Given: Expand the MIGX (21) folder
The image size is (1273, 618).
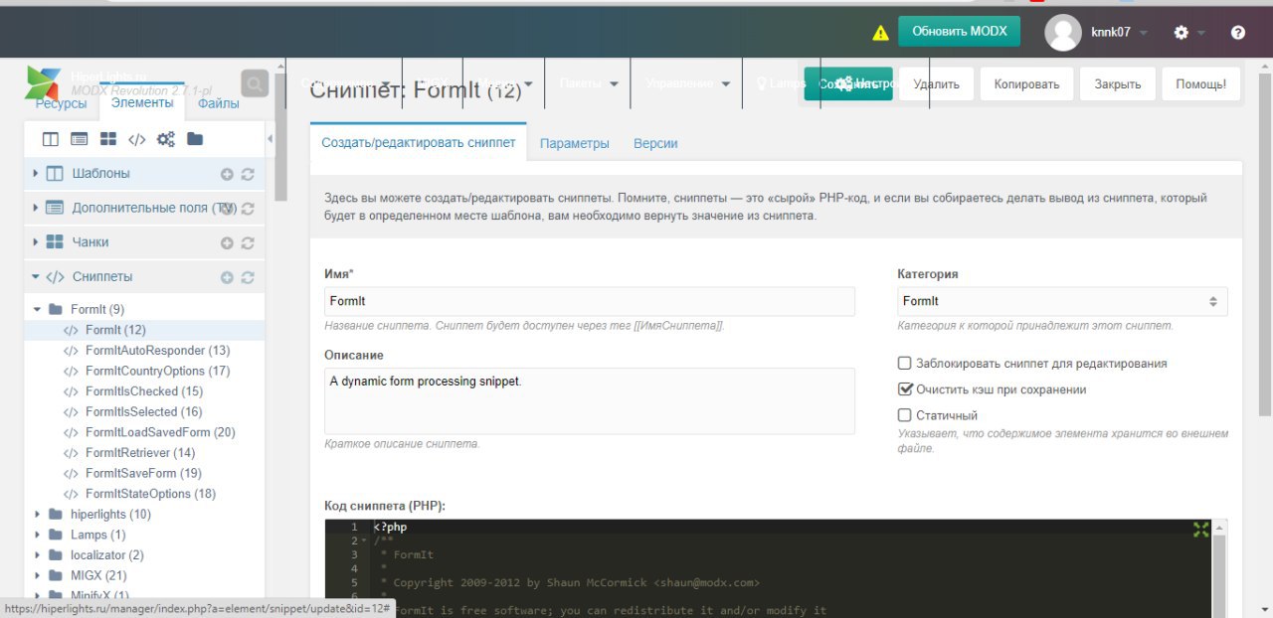Looking at the screenshot, I should click(38, 575).
